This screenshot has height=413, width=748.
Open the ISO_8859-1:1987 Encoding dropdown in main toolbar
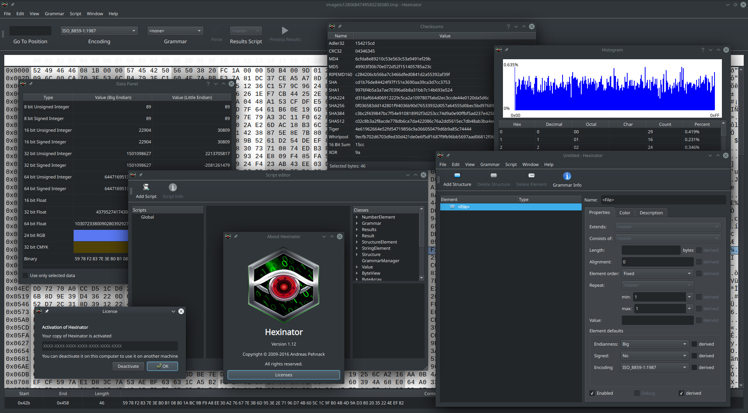(99, 31)
